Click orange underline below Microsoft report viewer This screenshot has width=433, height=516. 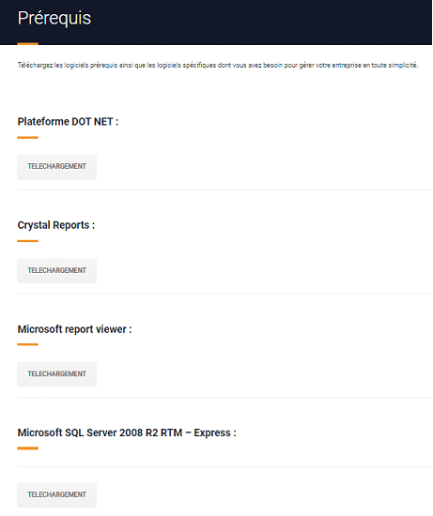27,344
